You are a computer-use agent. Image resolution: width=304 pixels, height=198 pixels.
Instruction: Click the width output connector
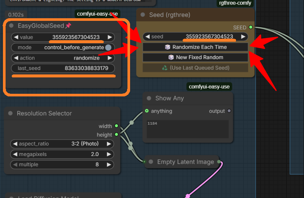(116, 126)
